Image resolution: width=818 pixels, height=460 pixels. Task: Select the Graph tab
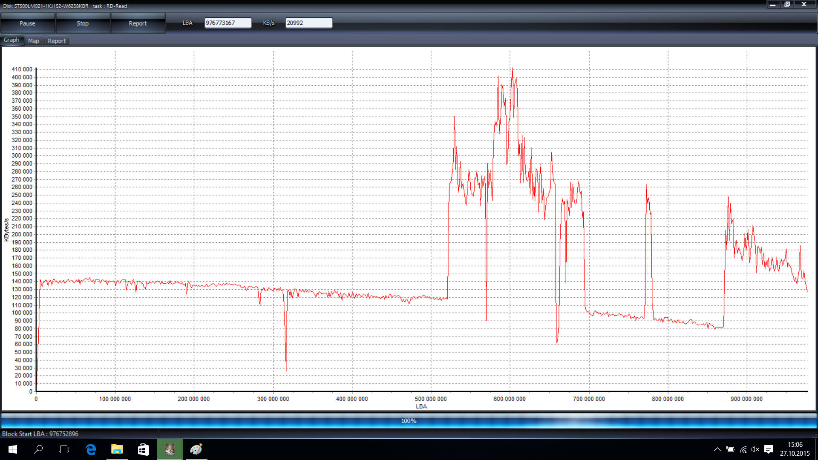[x=12, y=40]
